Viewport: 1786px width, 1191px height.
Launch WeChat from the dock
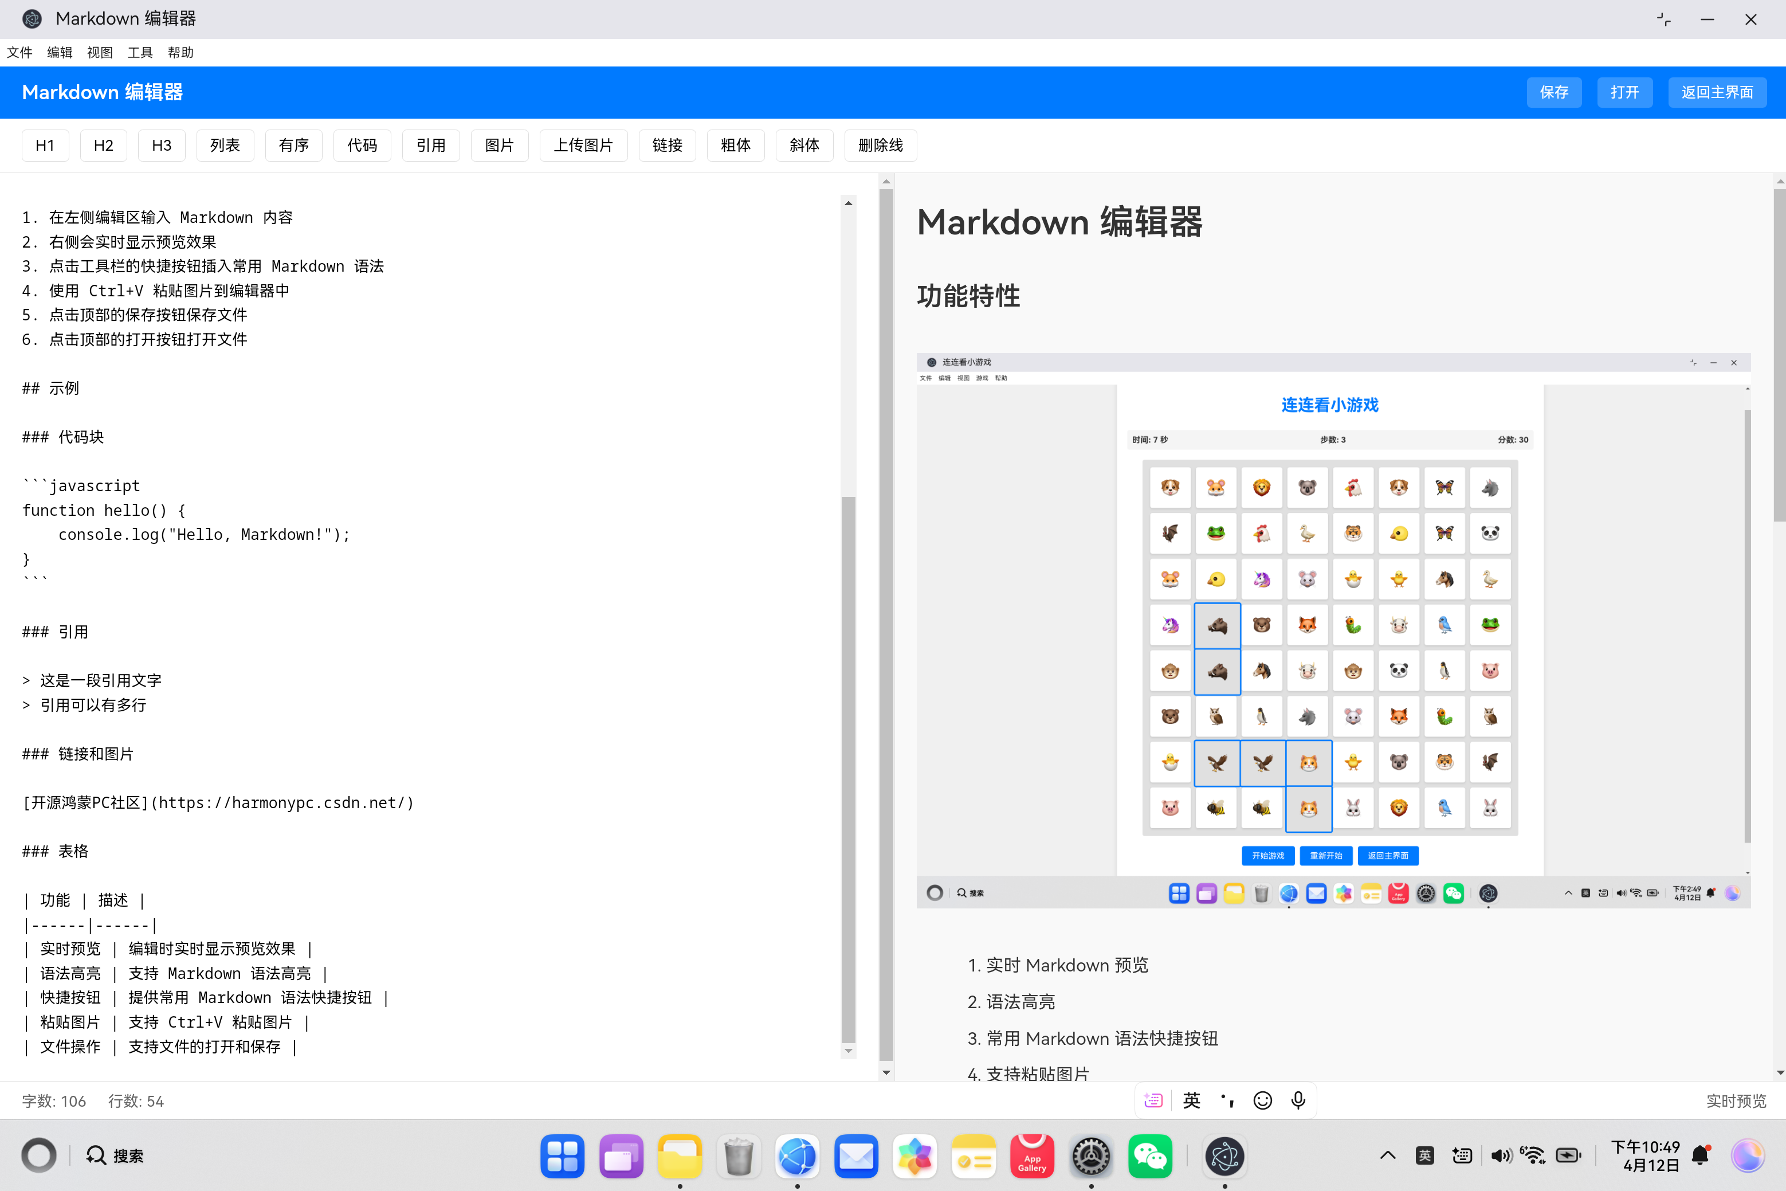(x=1149, y=1155)
